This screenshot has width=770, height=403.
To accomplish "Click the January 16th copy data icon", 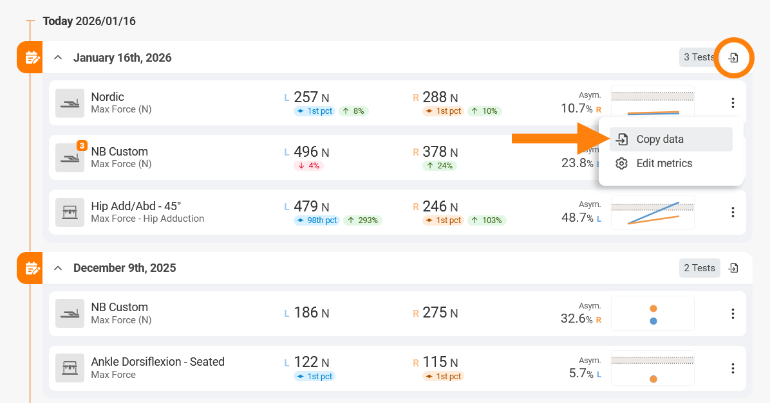I will [733, 58].
